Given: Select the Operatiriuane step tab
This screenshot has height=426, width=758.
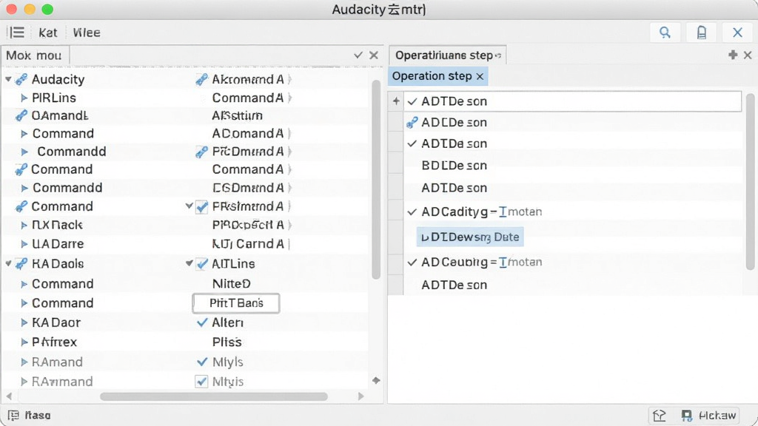Looking at the screenshot, I should tap(448, 55).
